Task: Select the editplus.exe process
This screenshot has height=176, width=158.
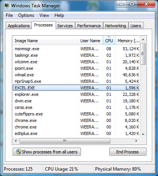Action: point(76,133)
